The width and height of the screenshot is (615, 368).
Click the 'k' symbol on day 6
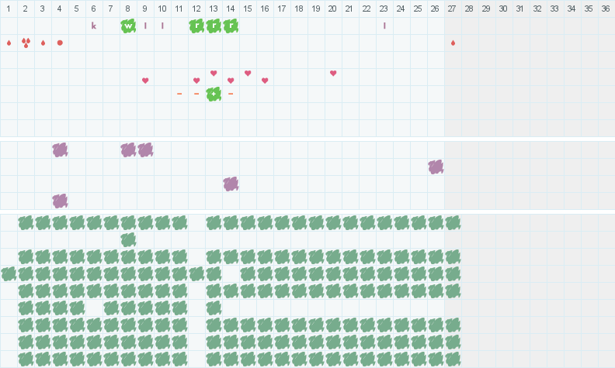pos(94,26)
